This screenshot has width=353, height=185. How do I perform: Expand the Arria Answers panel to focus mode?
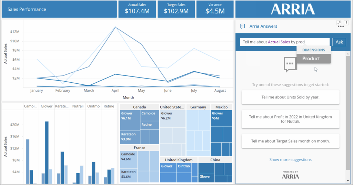(x=339, y=22)
